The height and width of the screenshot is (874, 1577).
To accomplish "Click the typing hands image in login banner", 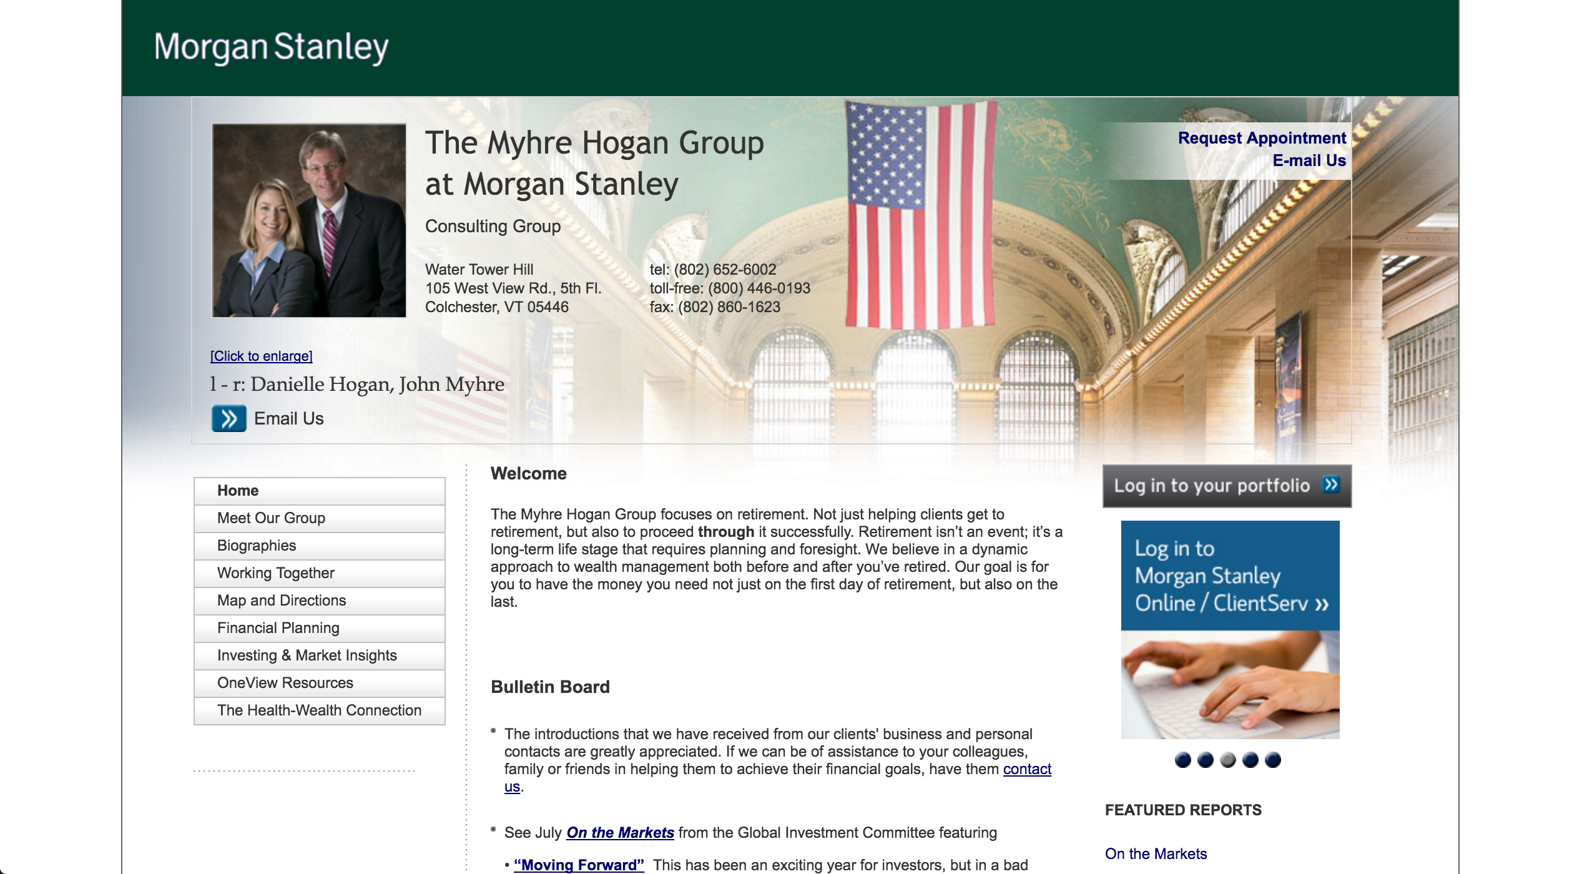I will (x=1230, y=685).
